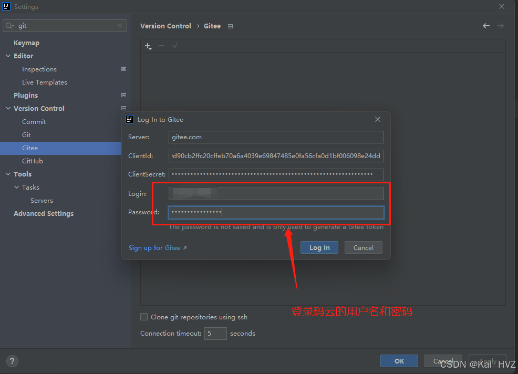
Task: Click OK in the Settings window
Action: point(399,361)
